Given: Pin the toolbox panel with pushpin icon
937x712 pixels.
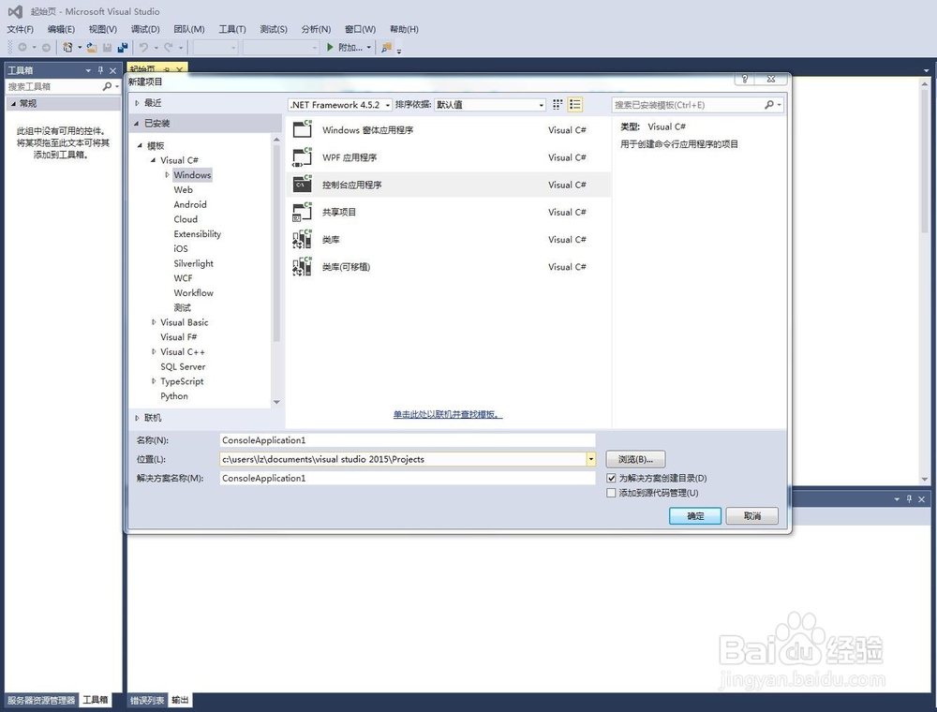Looking at the screenshot, I should pos(100,70).
